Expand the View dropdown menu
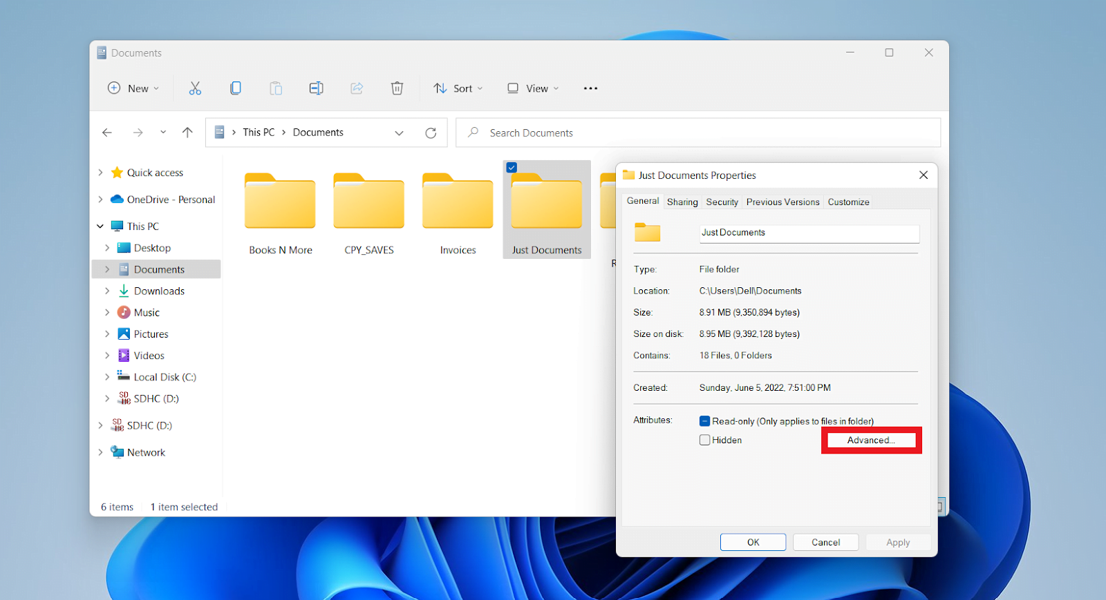1106x600 pixels. tap(533, 88)
